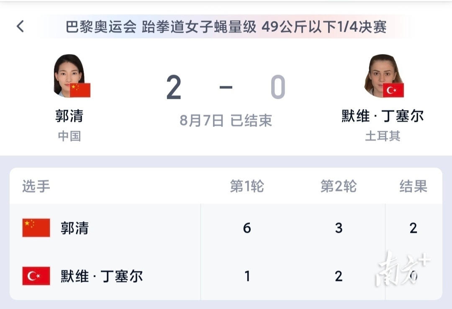The height and width of the screenshot is (309, 452).
Task: Tap the 第1轮 column header
Action: [x=247, y=187]
